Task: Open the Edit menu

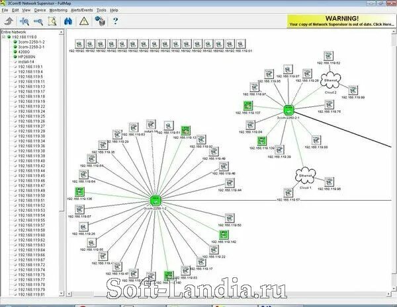Action: click(15, 10)
